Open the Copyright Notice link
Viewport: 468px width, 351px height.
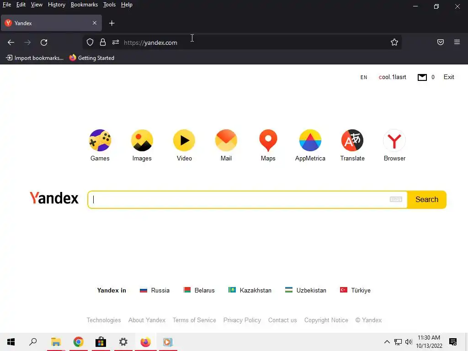click(326, 320)
